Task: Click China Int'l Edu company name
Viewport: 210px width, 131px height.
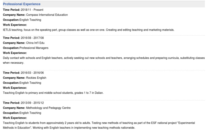Action: tap(35, 43)
